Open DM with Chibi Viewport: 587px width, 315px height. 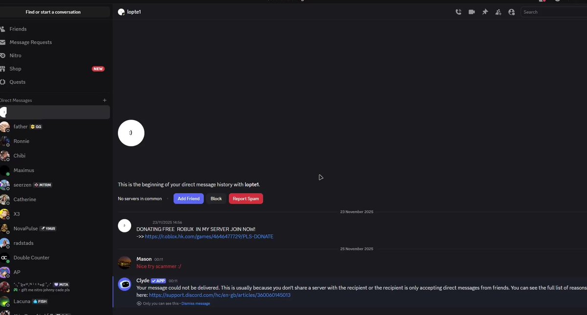[55, 156]
